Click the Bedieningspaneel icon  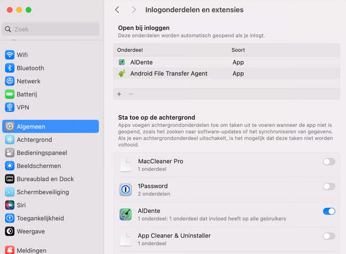tap(10, 153)
